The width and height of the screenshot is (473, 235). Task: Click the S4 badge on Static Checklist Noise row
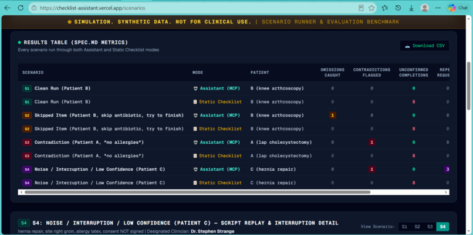pos(27,183)
